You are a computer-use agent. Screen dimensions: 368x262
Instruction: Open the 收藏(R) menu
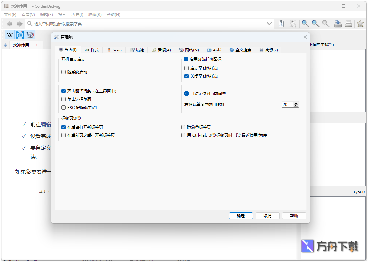click(x=95, y=14)
